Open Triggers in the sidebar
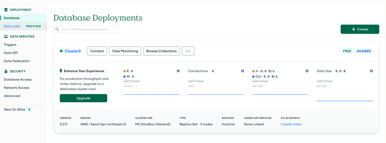Screen dimensions: 386x143 point(10,45)
